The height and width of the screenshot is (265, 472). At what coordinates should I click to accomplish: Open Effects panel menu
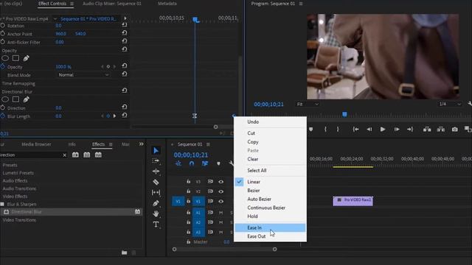(111, 144)
